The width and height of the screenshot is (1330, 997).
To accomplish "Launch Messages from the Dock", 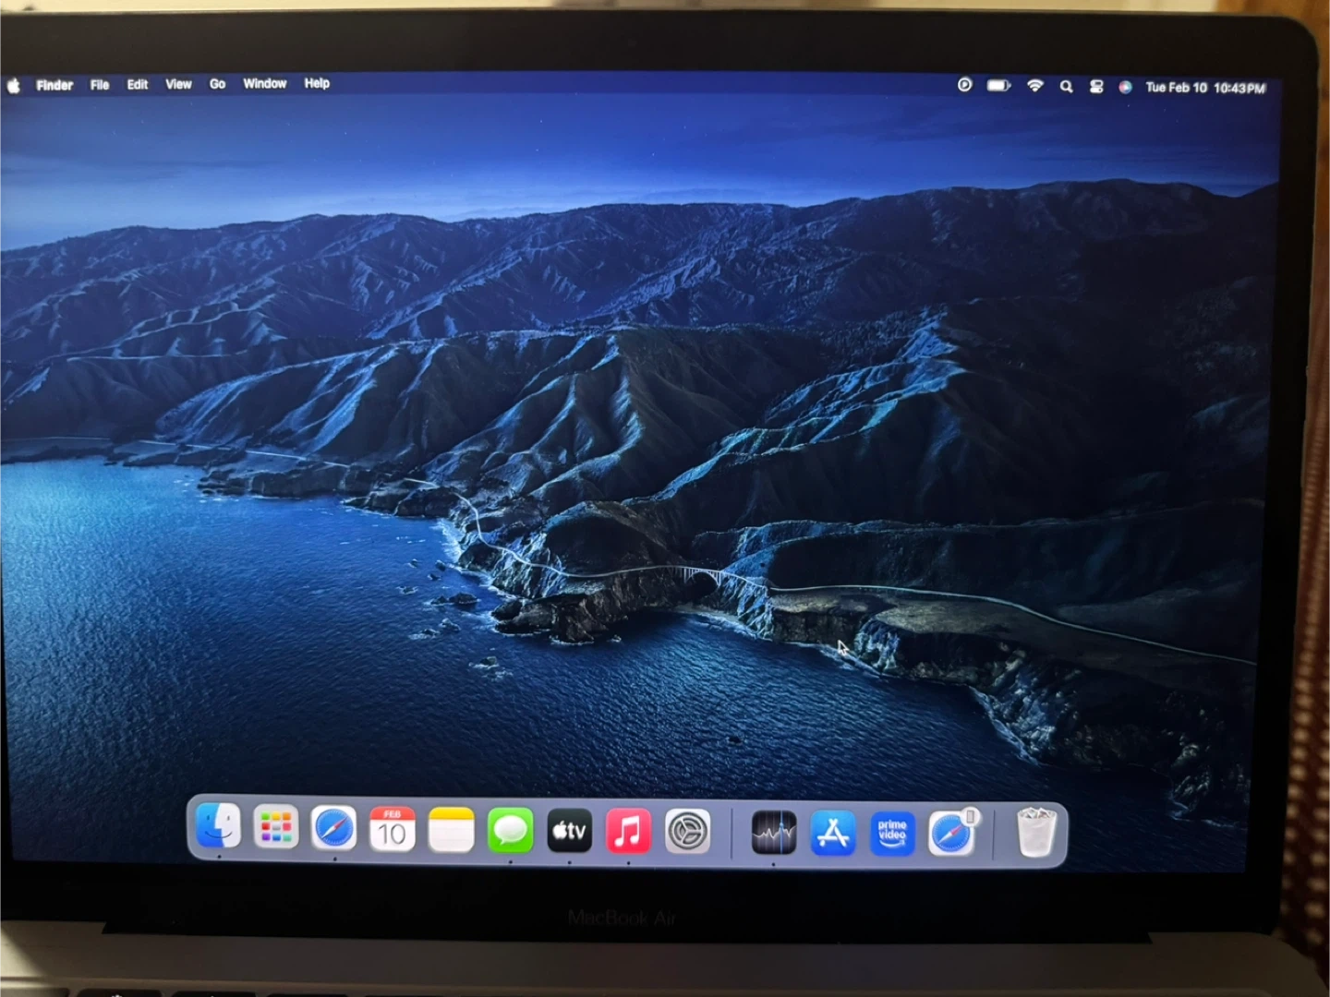I will pos(510,831).
